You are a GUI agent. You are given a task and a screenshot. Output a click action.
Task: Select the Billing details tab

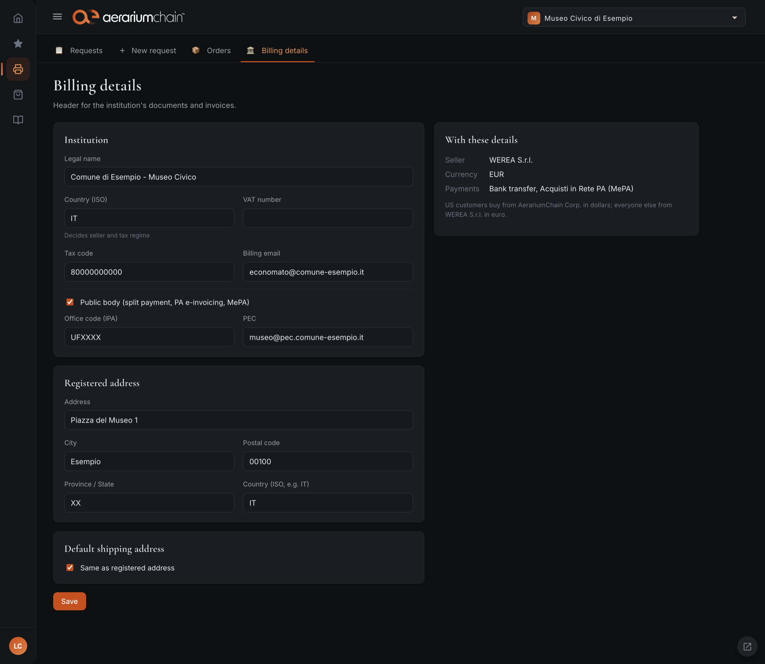pyautogui.click(x=277, y=50)
